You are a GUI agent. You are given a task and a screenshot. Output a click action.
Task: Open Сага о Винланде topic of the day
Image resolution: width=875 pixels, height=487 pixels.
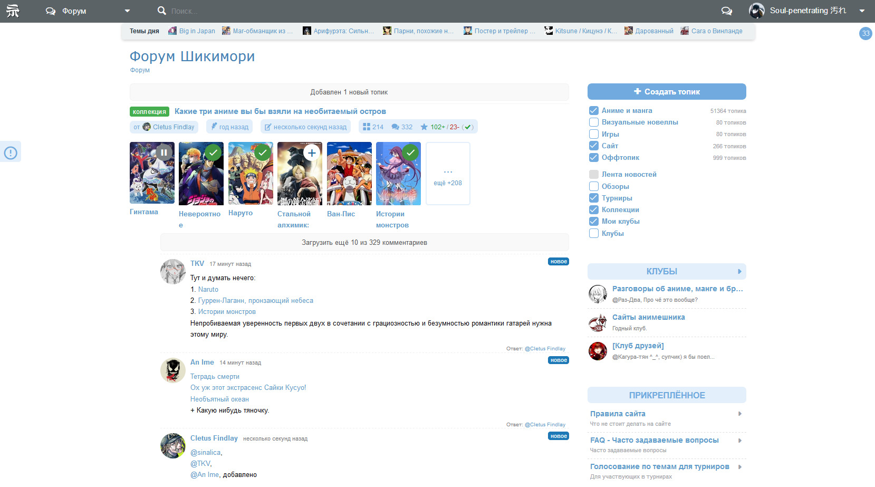(717, 31)
